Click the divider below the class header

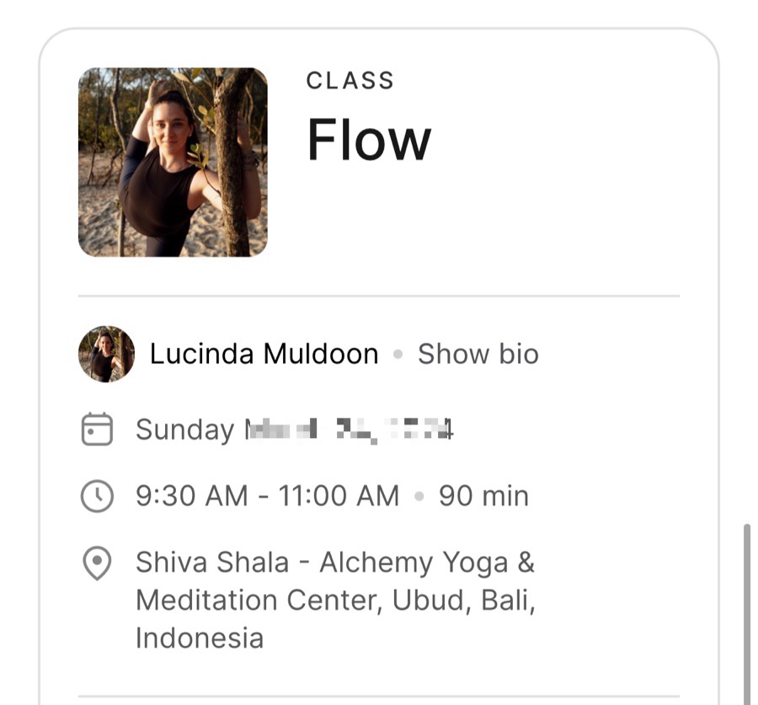[x=379, y=296]
